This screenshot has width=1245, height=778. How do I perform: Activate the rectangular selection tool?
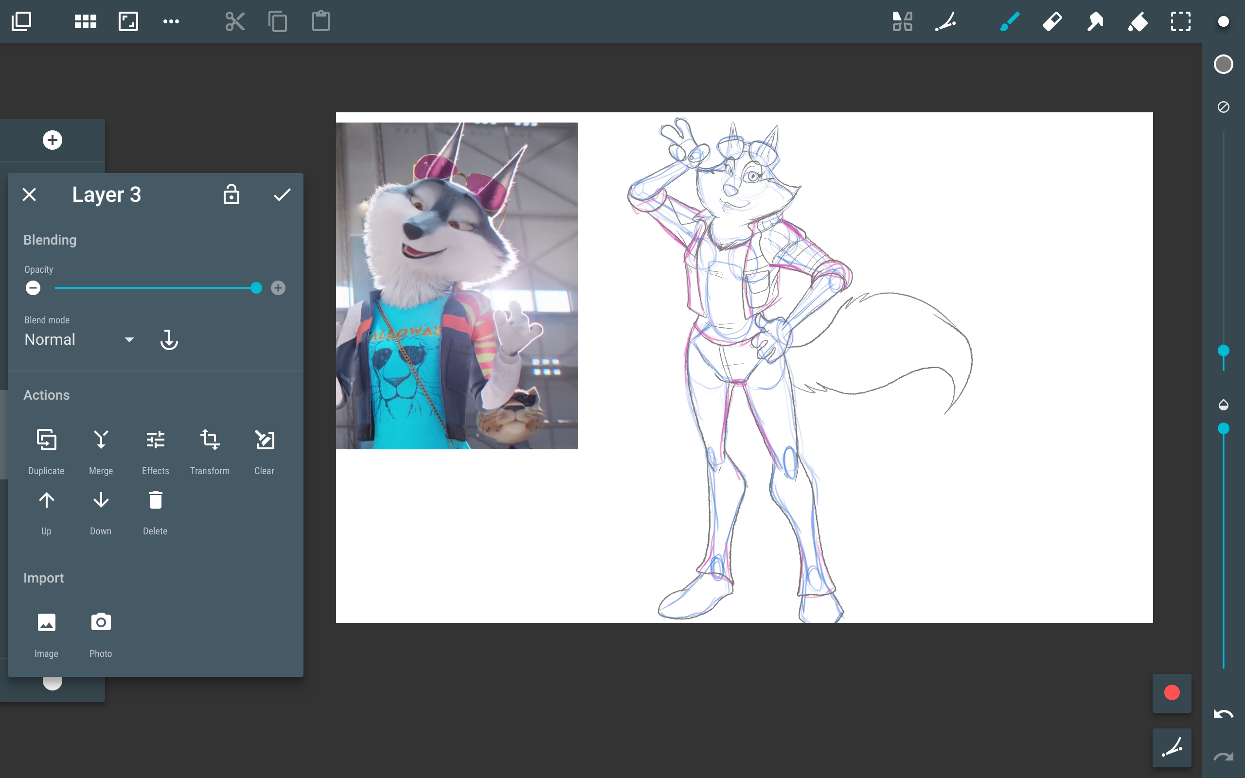1180,21
